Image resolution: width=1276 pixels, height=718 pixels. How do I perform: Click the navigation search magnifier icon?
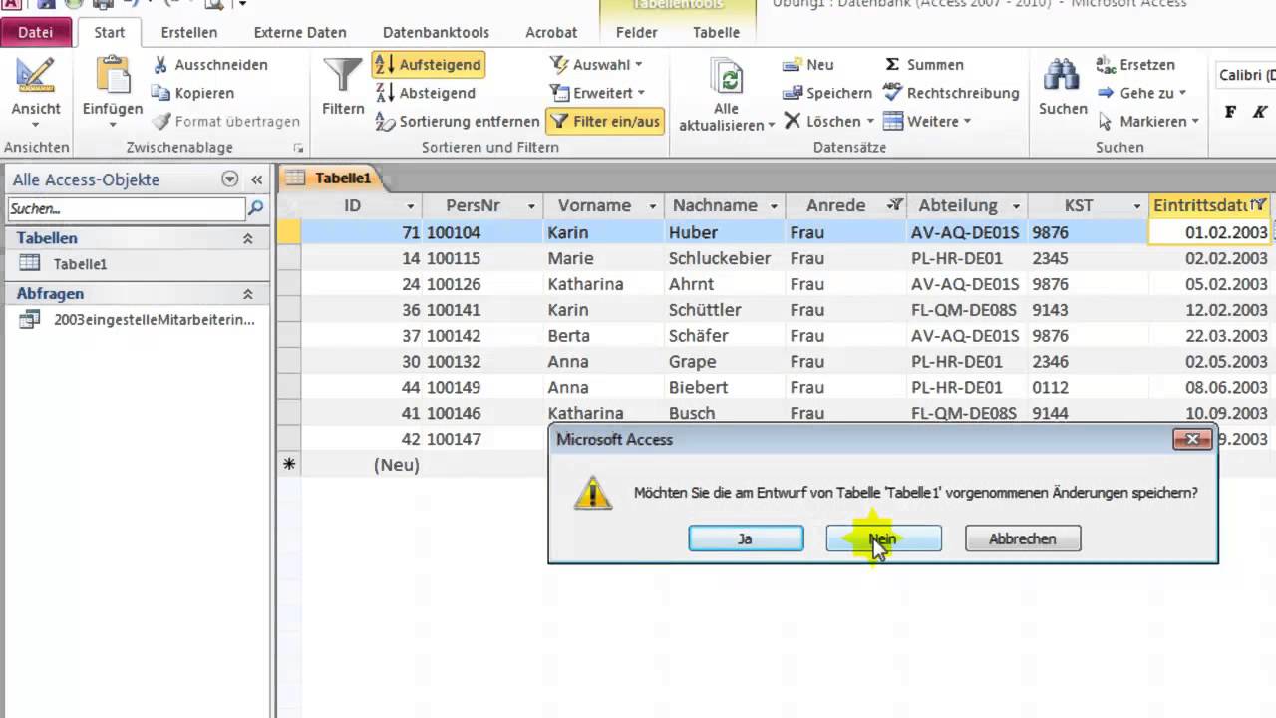(x=256, y=208)
